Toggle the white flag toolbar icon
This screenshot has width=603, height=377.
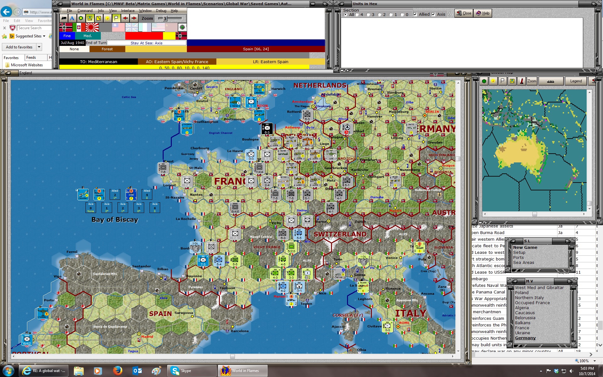click(x=116, y=18)
